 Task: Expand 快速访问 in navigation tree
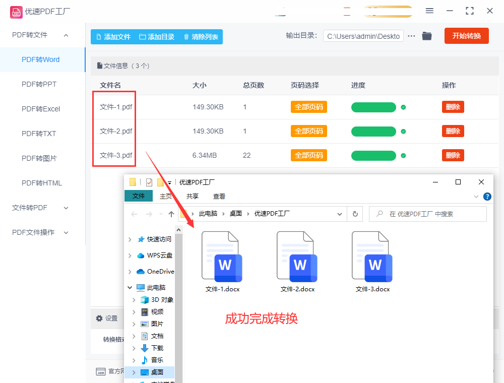click(x=130, y=239)
